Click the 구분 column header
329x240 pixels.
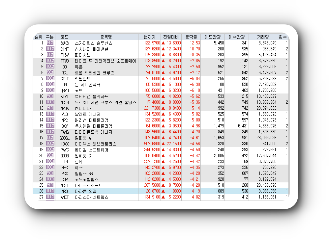(x=50, y=37)
